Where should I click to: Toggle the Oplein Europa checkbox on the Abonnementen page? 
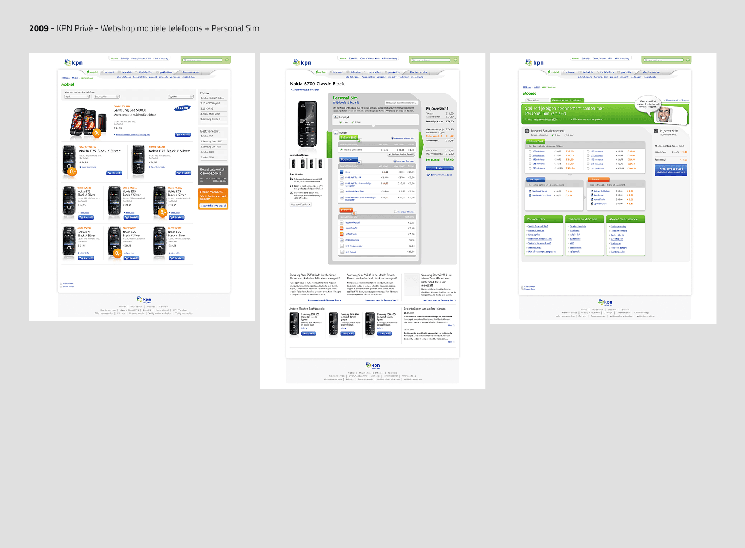coord(592,204)
